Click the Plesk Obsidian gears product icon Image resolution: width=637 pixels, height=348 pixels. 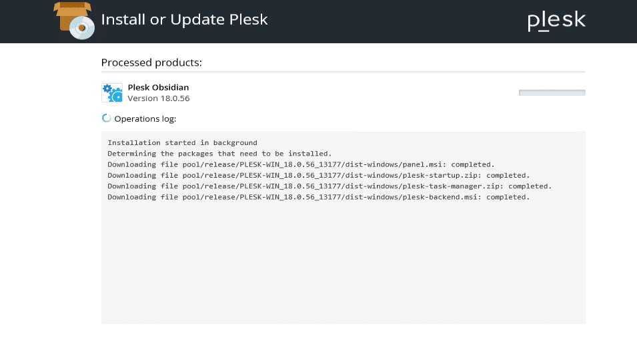pyautogui.click(x=111, y=92)
